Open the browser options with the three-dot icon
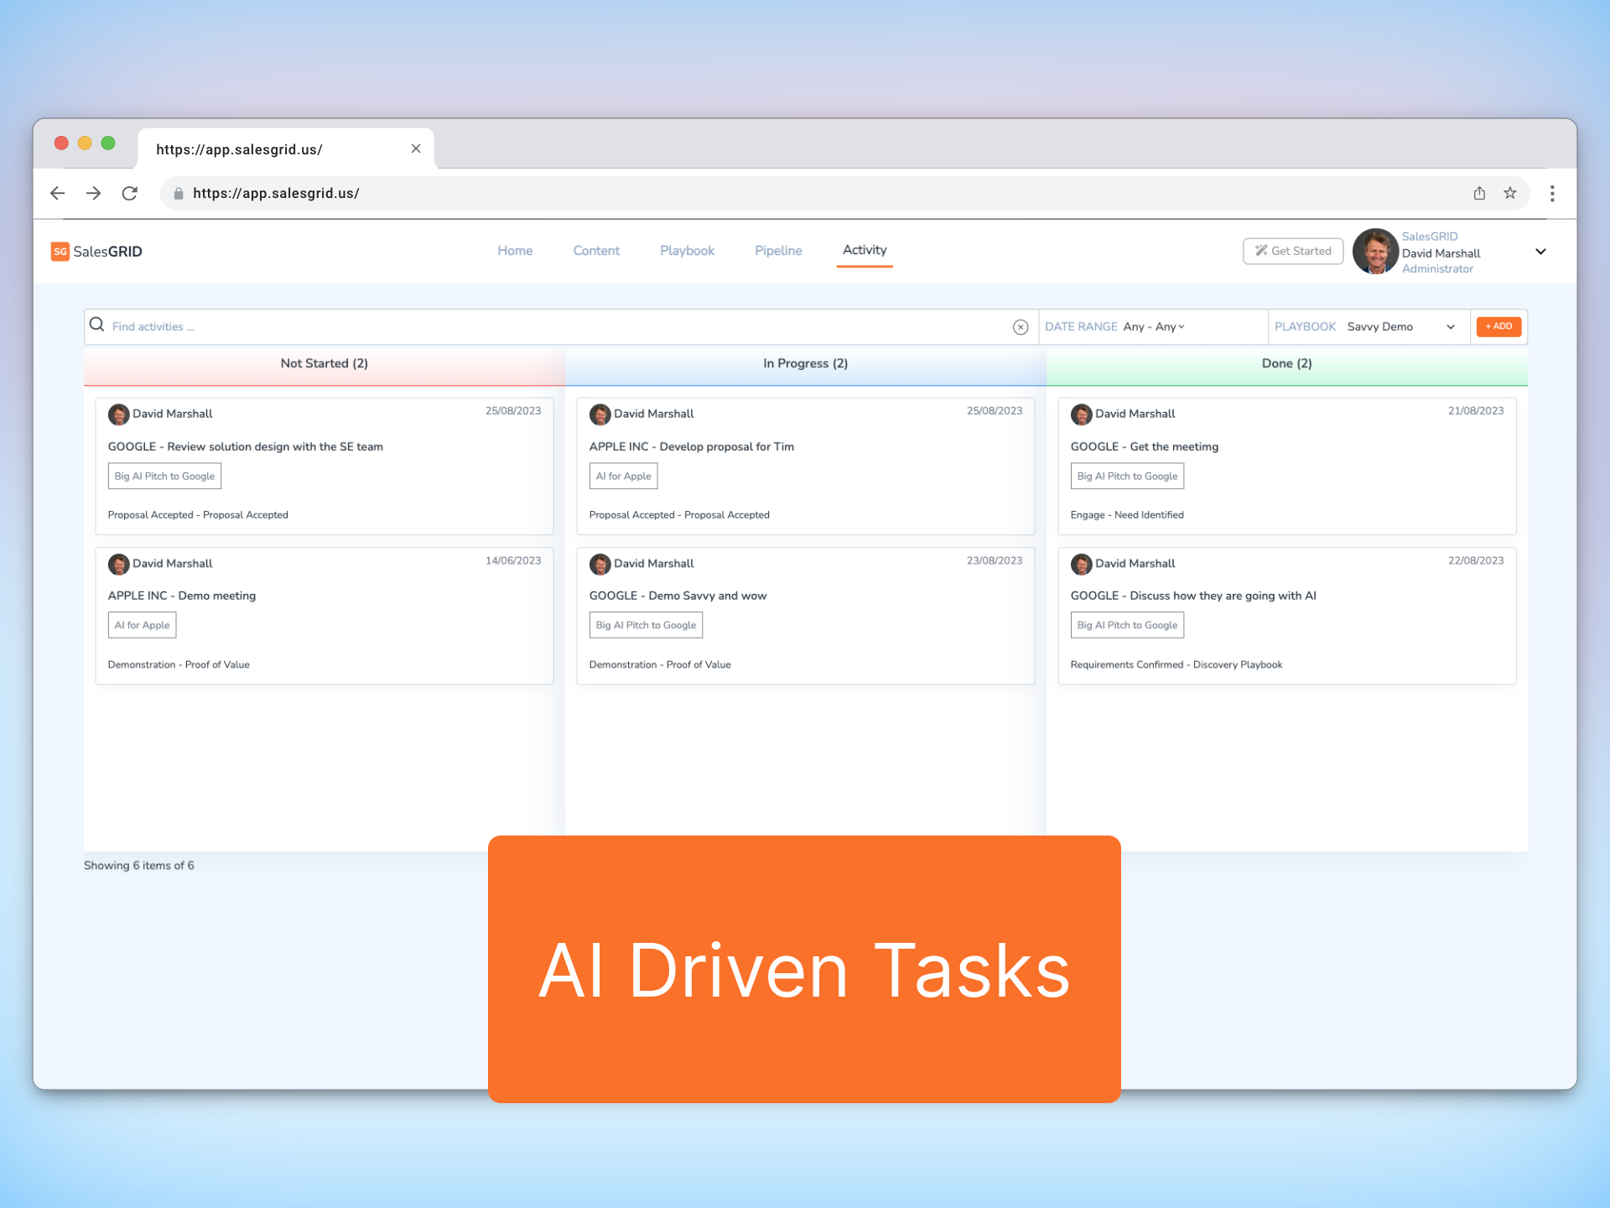The image size is (1610, 1208). point(1552,193)
